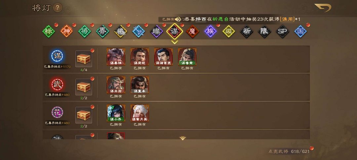Open the 花 row treasure chest

84,115
